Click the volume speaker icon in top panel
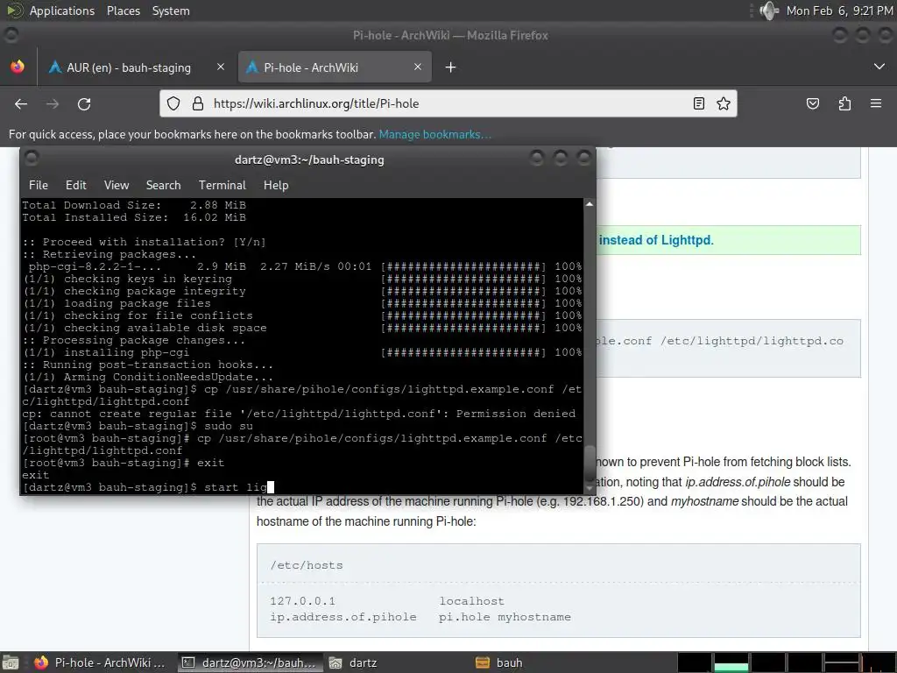The width and height of the screenshot is (897, 673). point(769,11)
